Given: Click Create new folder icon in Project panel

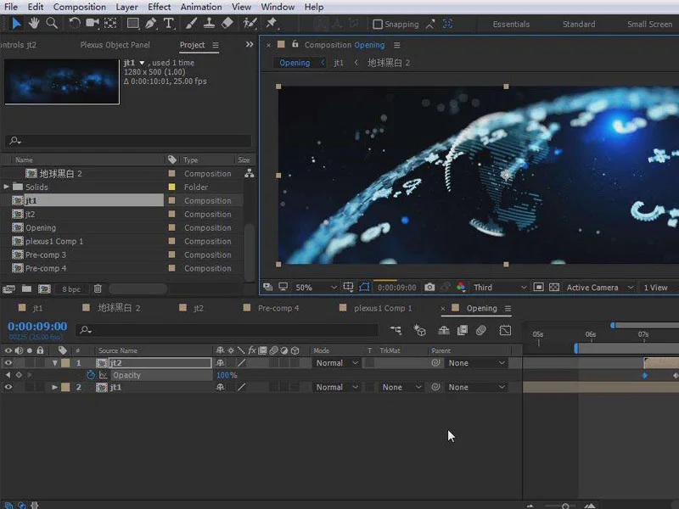Looking at the screenshot, I should coord(27,288).
